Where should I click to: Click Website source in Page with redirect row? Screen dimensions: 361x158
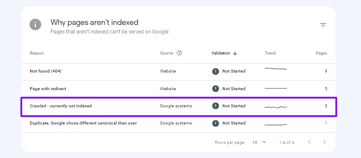[x=168, y=88]
